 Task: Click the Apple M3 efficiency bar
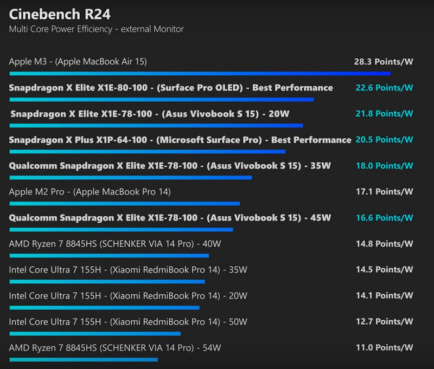click(200, 73)
